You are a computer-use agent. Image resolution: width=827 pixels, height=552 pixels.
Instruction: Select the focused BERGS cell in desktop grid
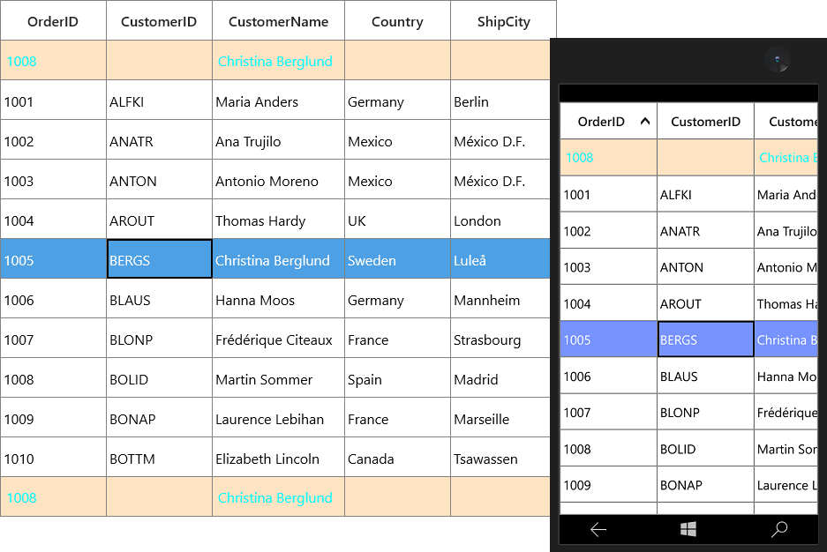point(159,258)
